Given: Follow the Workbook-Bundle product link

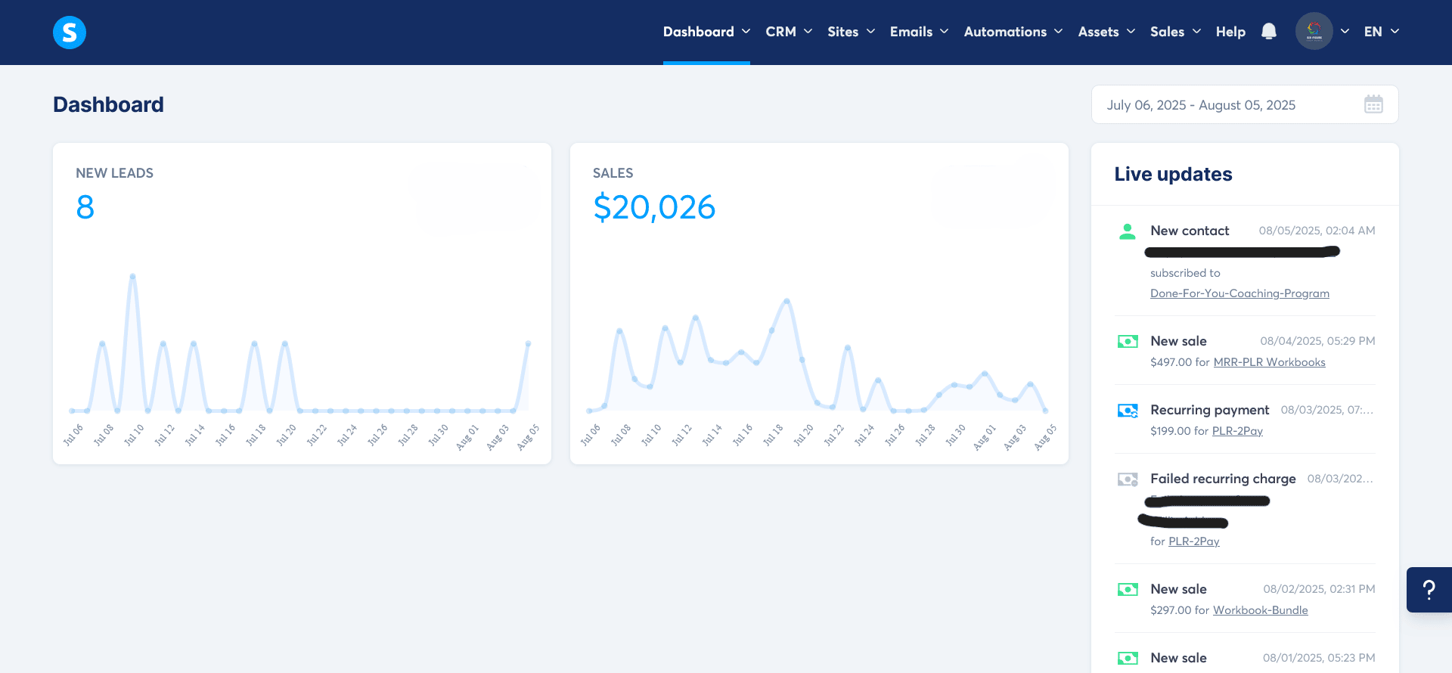Looking at the screenshot, I should 1260,610.
